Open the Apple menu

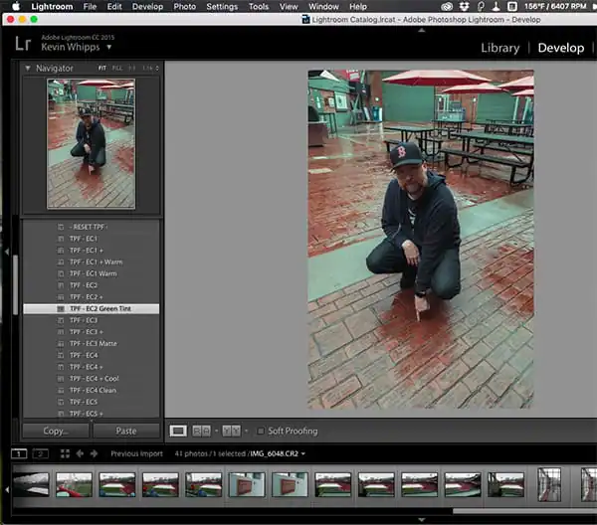[x=16, y=6]
